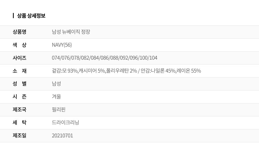Click the 시즌 row label
The image size is (259, 155).
pos(19,97)
